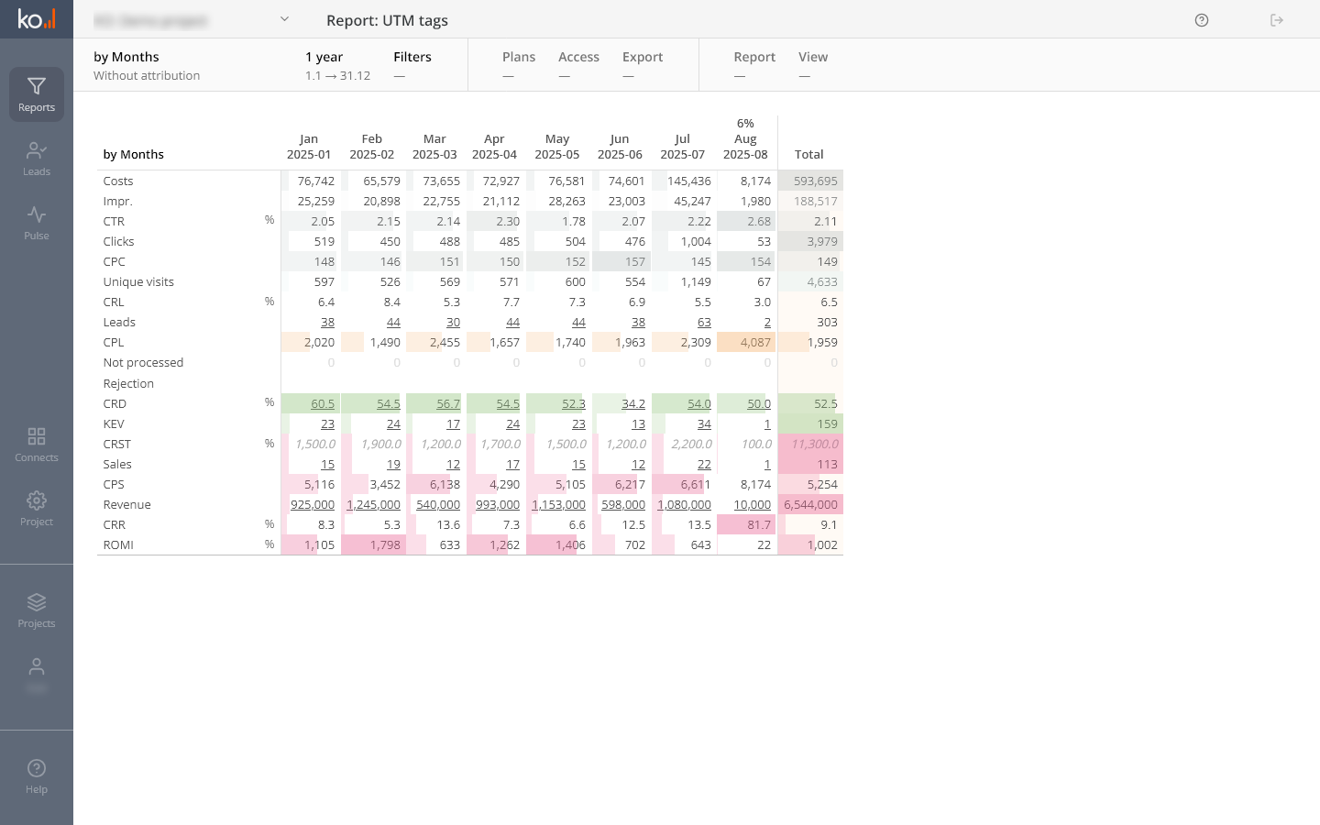Open the Filters menu

412,57
